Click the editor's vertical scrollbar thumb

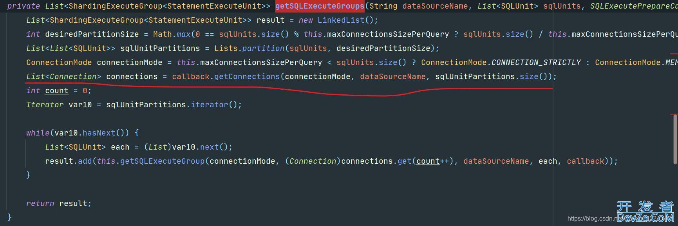[675, 139]
